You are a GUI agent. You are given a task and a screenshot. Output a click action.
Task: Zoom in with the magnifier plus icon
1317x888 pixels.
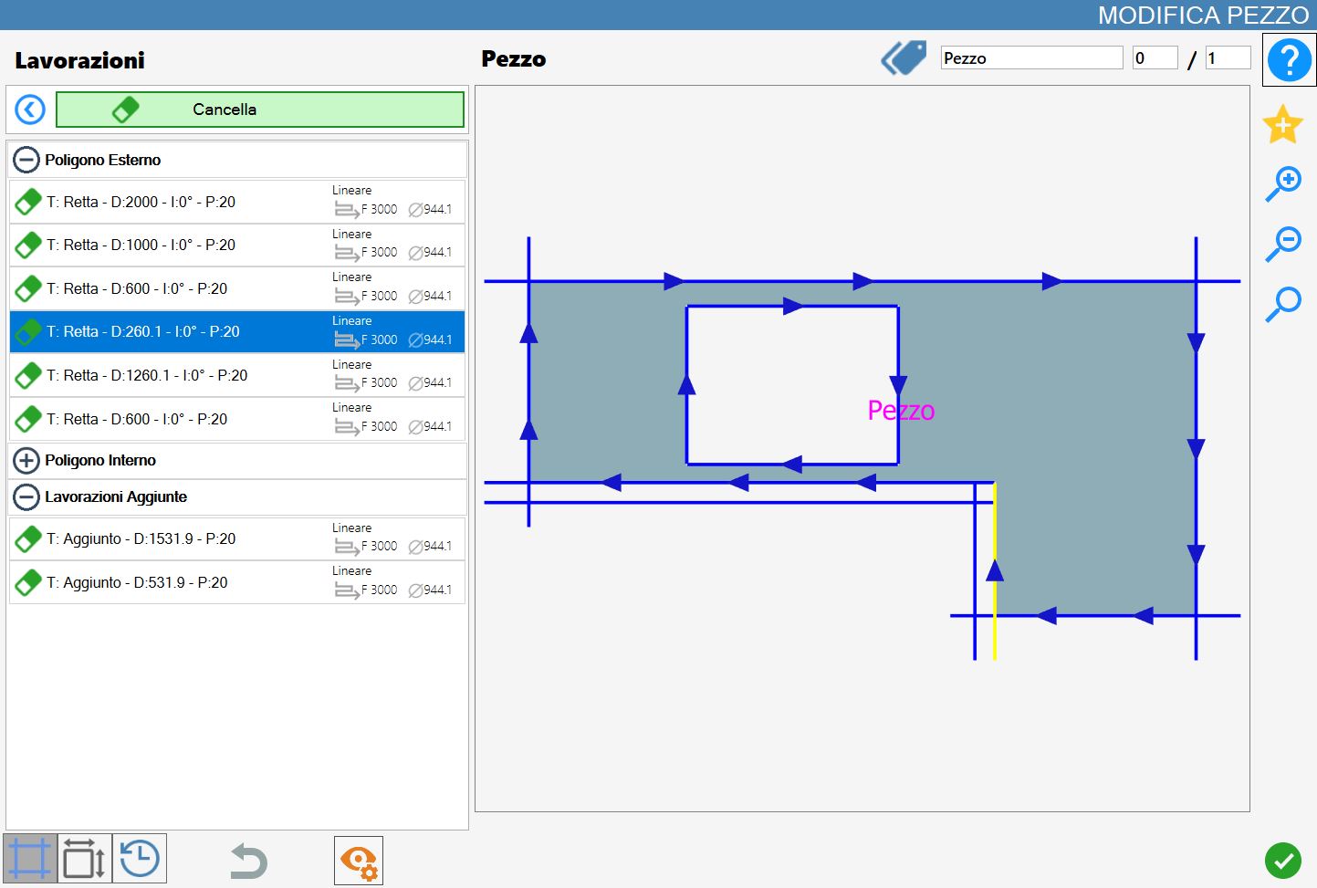click(1283, 183)
